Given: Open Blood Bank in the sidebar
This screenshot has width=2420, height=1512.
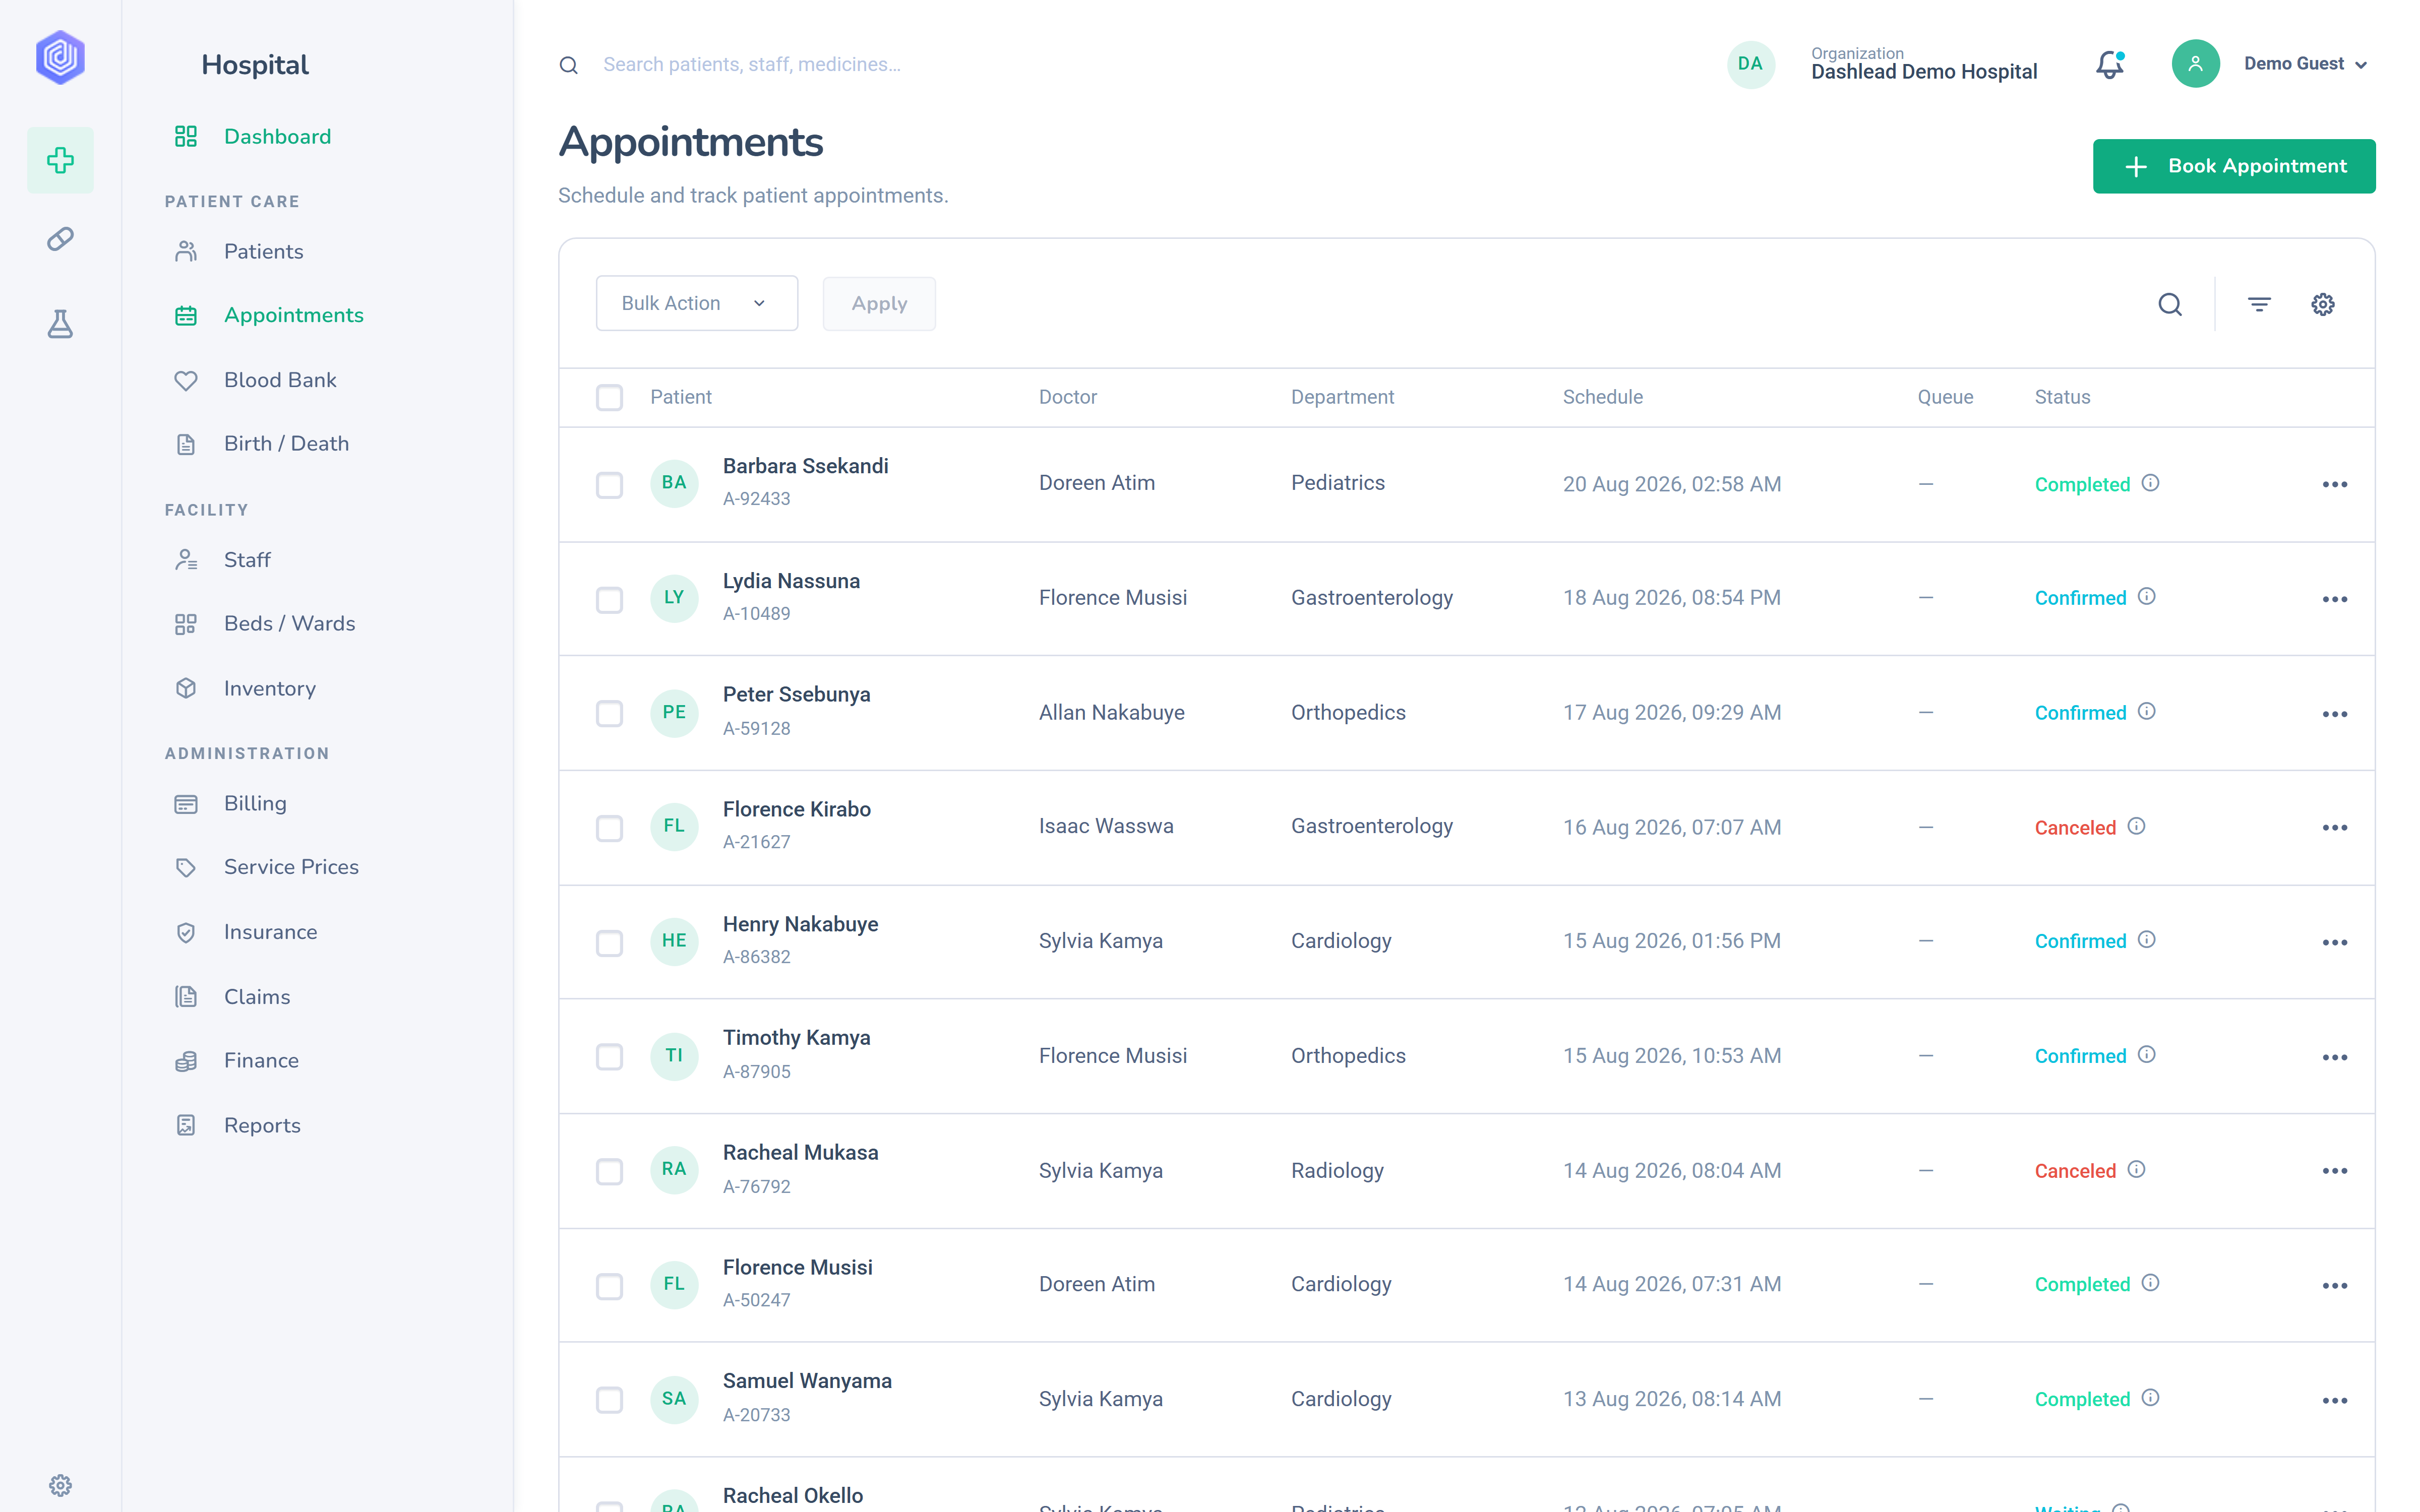Looking at the screenshot, I should (x=280, y=380).
